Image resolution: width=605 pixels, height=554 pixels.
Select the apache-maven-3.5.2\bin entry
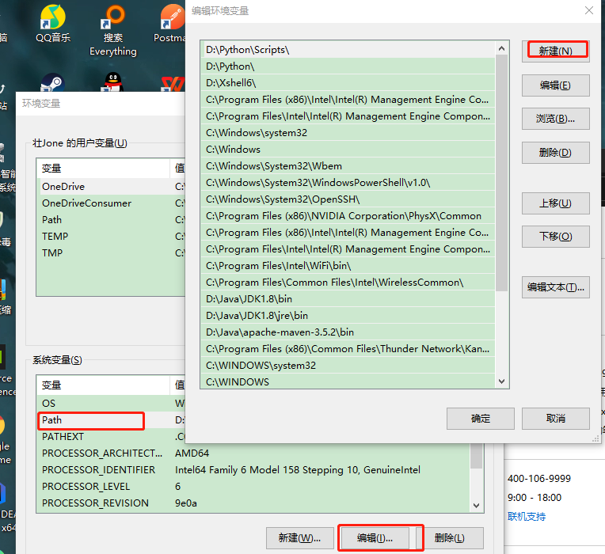click(348, 332)
